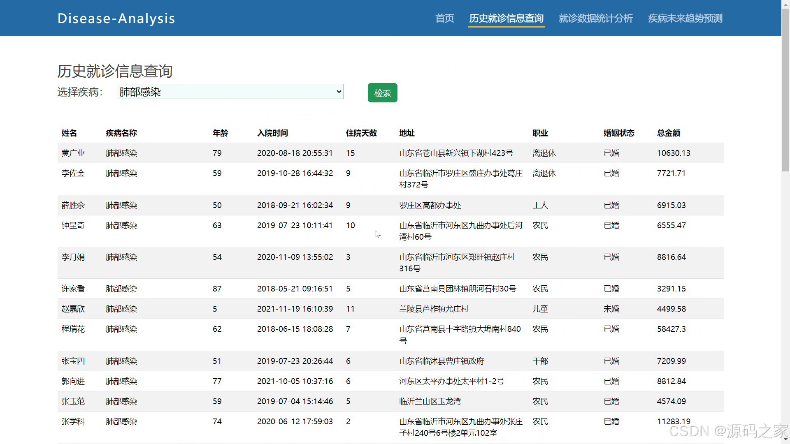Click the 入院时间 column header

272,133
